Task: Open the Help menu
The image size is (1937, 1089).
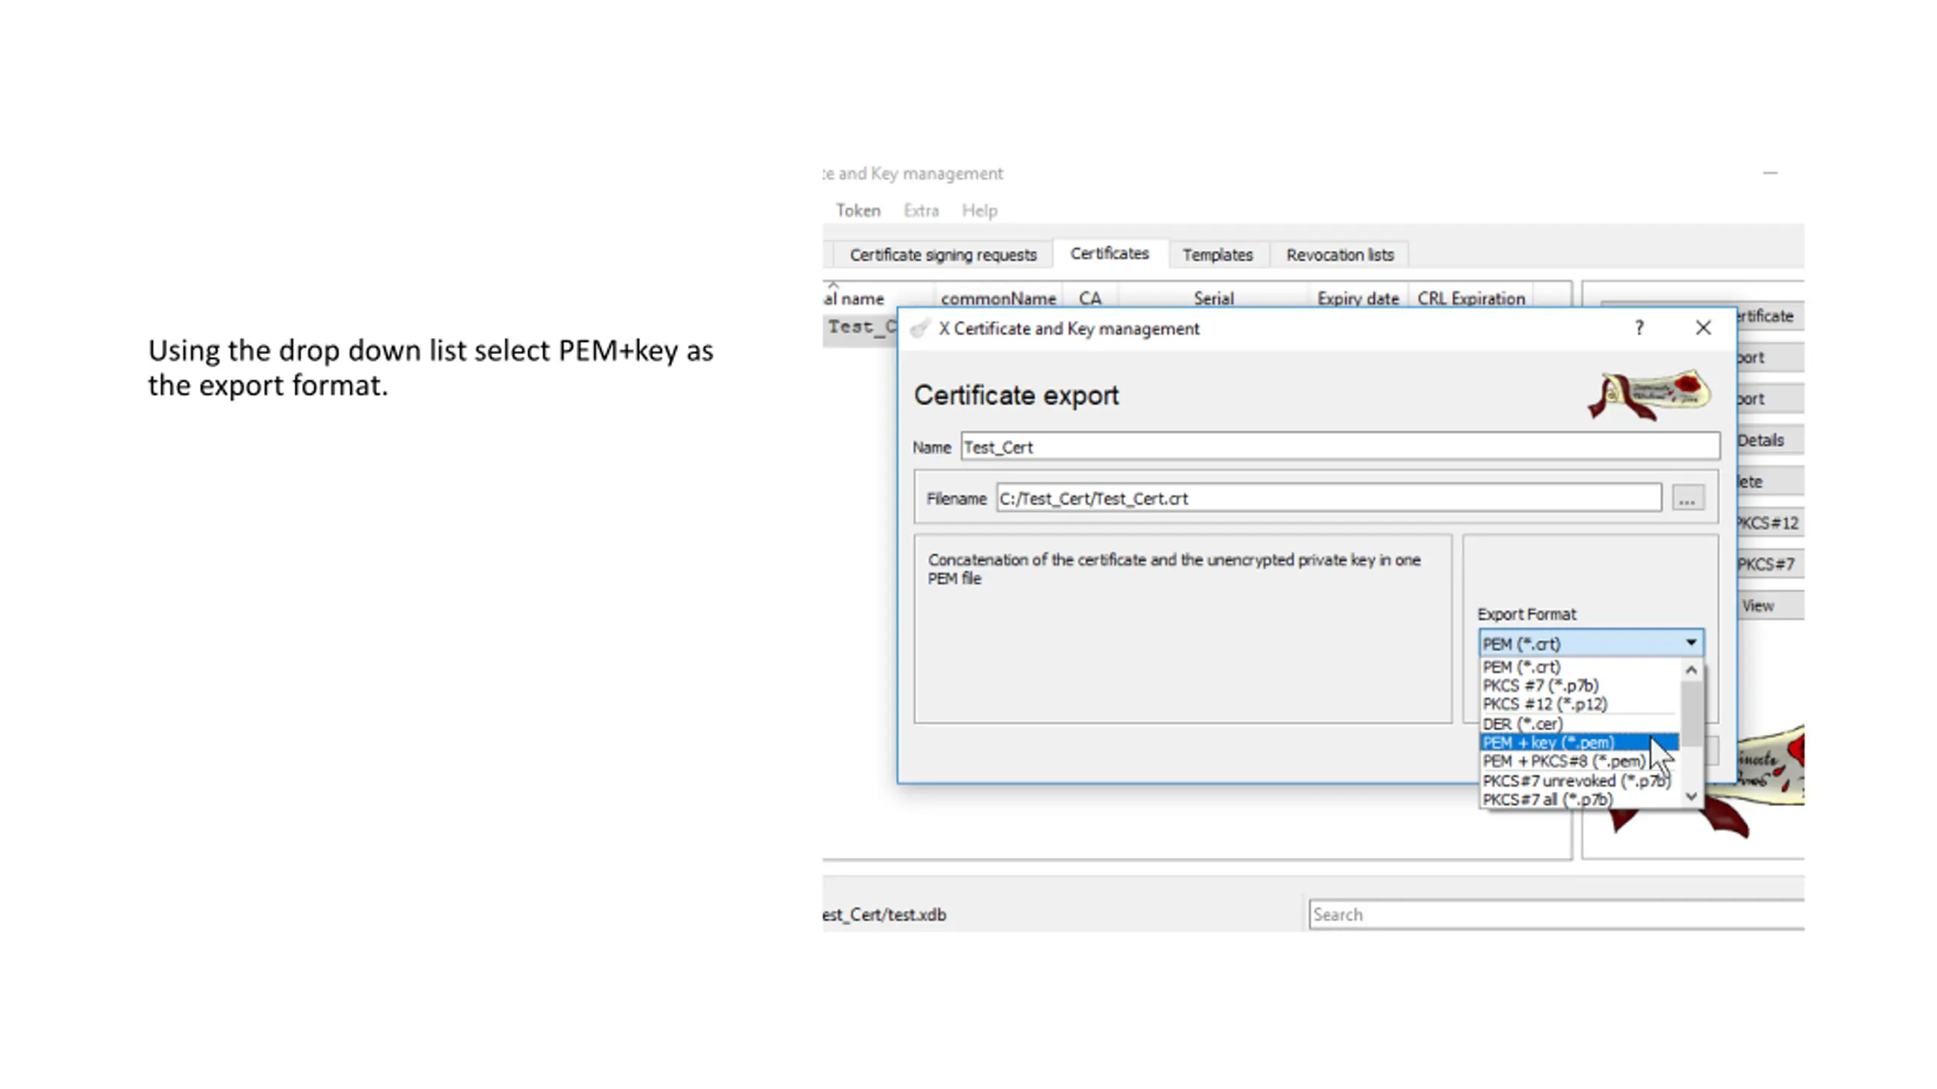Action: [979, 210]
